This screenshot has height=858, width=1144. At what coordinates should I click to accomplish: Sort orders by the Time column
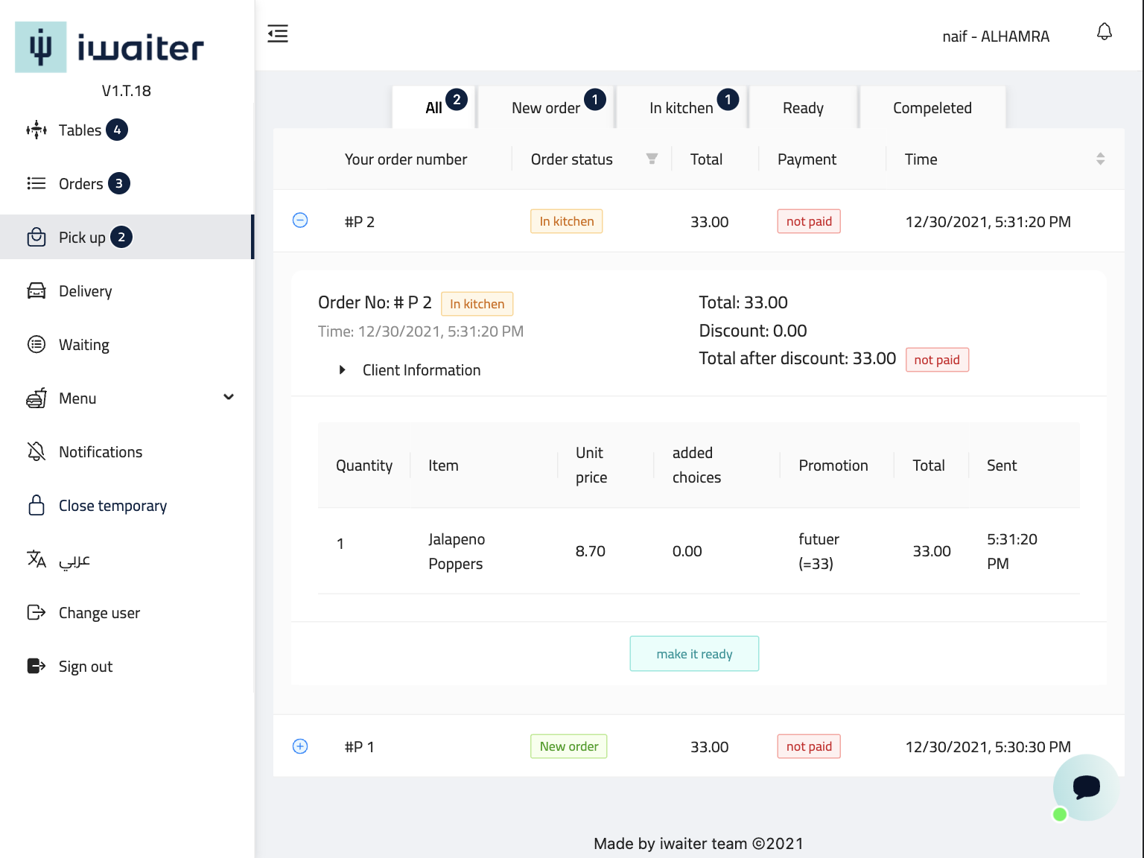click(x=1100, y=159)
